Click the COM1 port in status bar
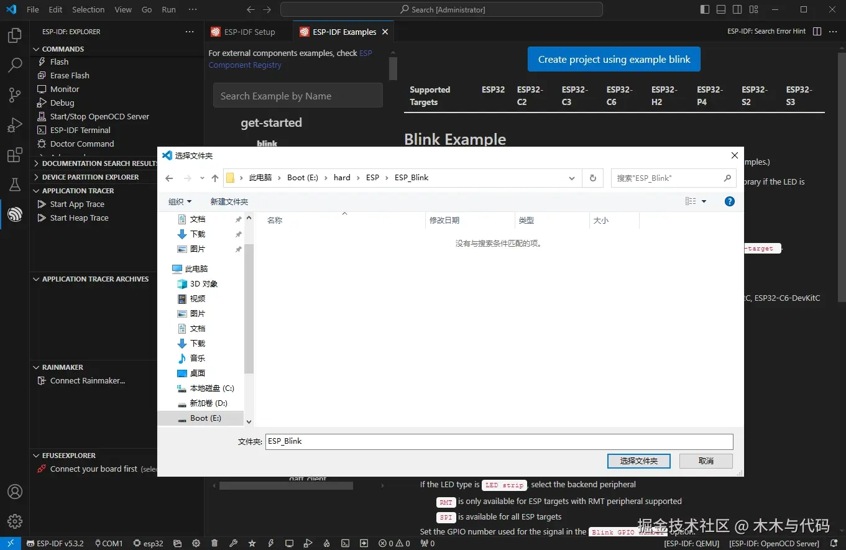This screenshot has height=550, width=846. (108, 543)
